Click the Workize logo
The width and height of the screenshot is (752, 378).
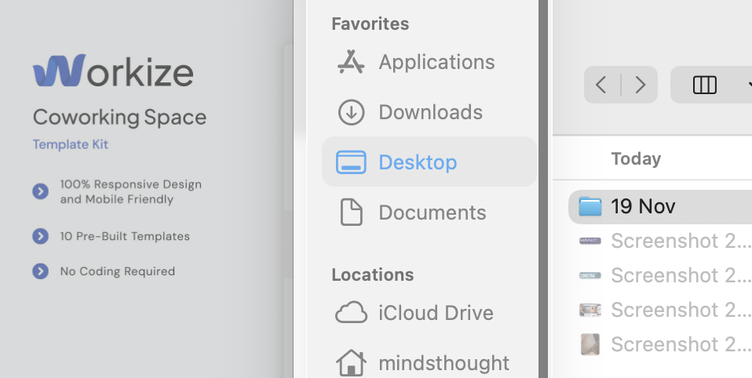(113, 71)
